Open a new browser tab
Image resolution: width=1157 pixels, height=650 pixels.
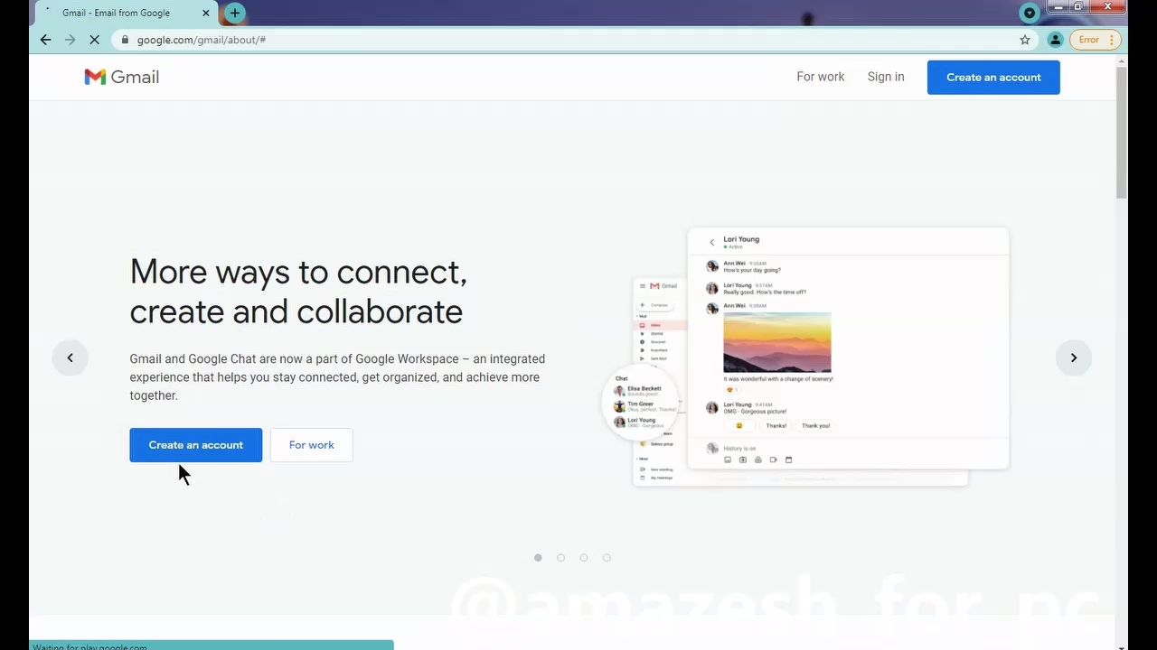pos(235,13)
